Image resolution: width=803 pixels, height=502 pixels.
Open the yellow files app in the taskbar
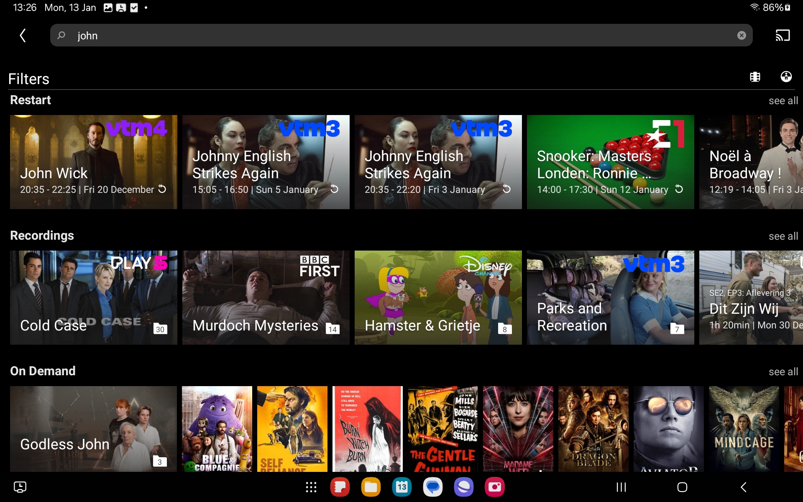[x=371, y=487]
